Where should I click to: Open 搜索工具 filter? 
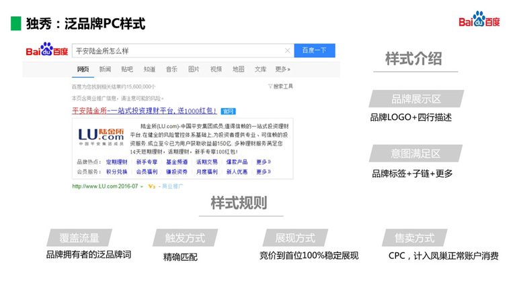click(280, 87)
